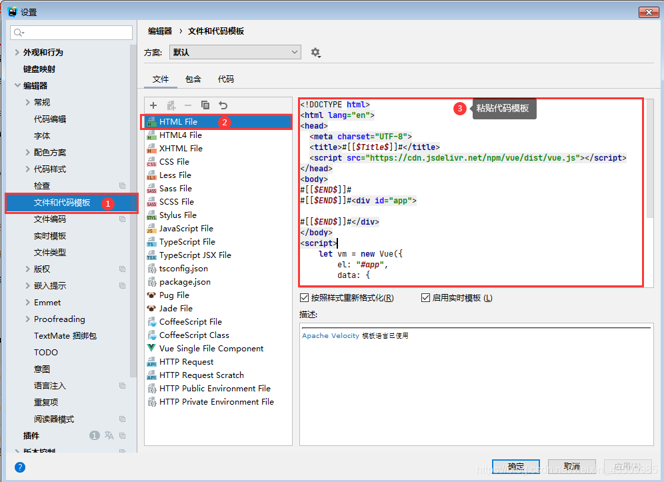Click the 取消 button
Viewport: 664px width, 482px height.
tap(572, 466)
